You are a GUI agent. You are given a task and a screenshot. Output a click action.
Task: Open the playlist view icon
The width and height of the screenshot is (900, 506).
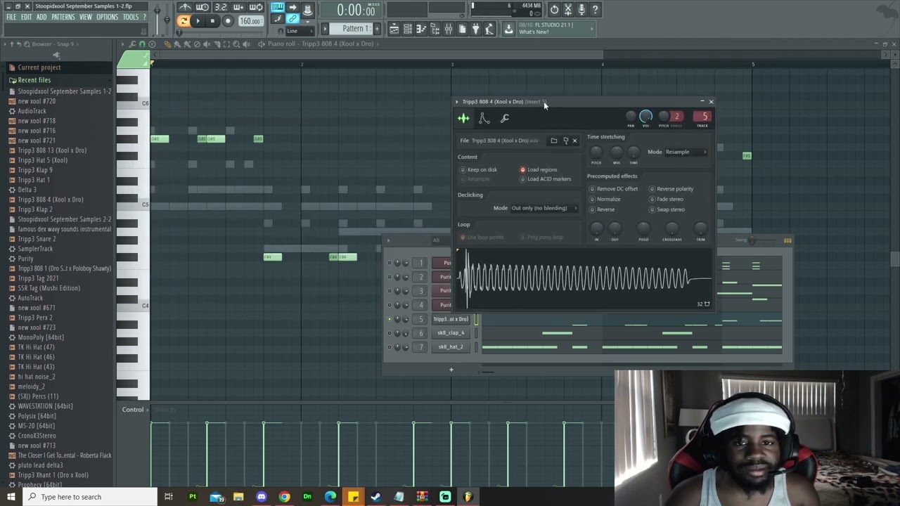(394, 29)
